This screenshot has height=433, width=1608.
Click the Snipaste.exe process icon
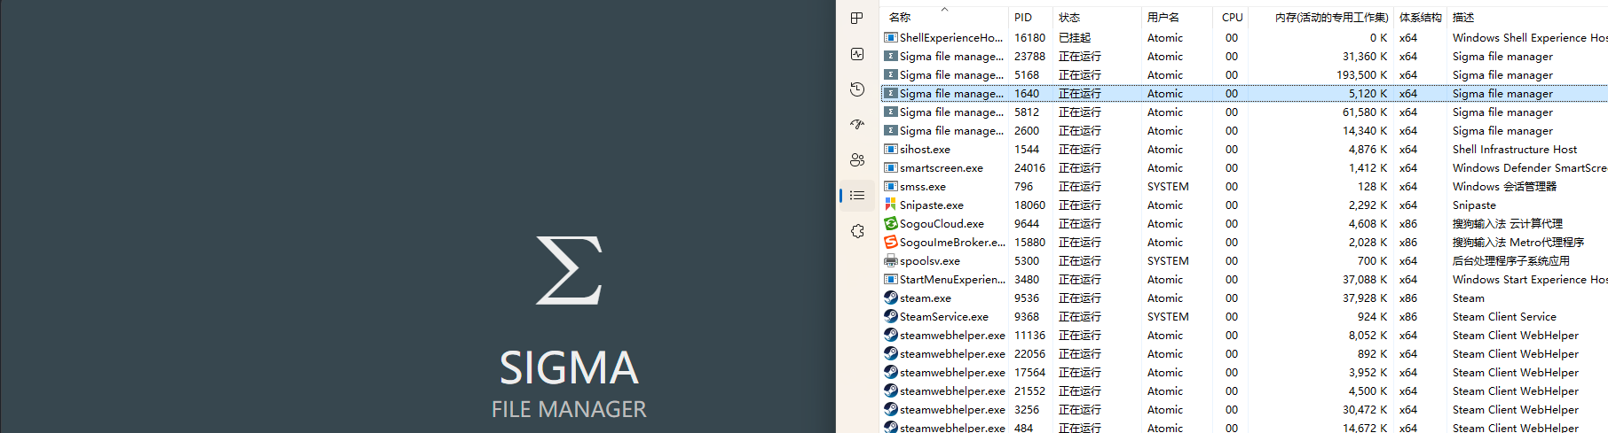point(890,205)
